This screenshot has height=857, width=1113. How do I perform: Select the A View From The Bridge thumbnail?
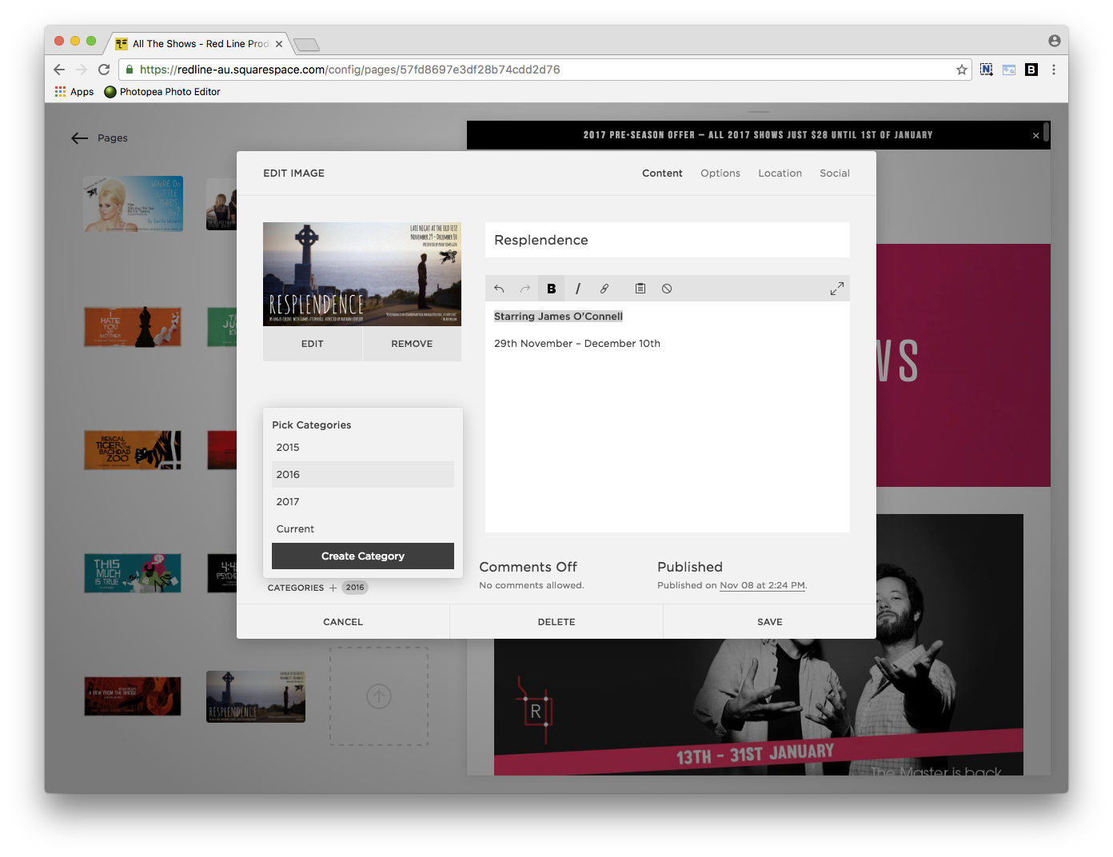pos(133,696)
